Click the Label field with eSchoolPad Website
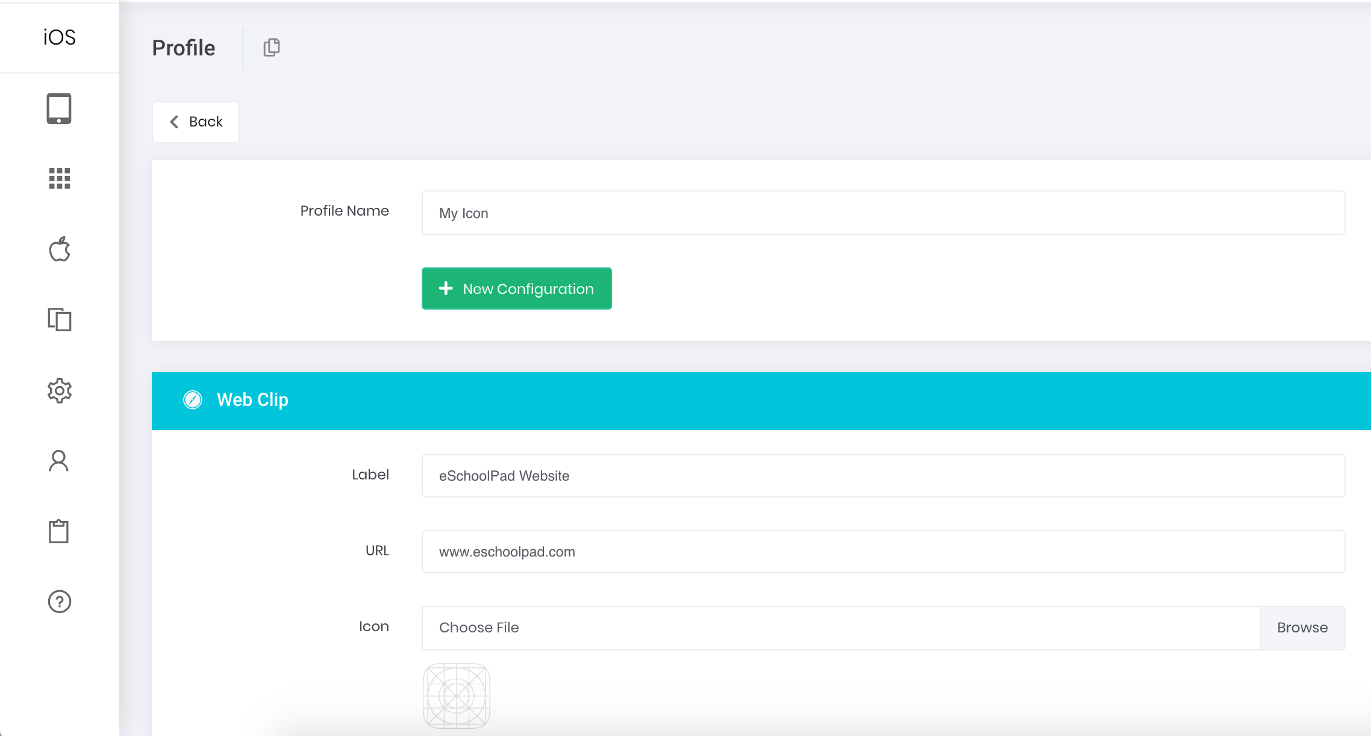This screenshot has height=736, width=1371. (x=883, y=476)
